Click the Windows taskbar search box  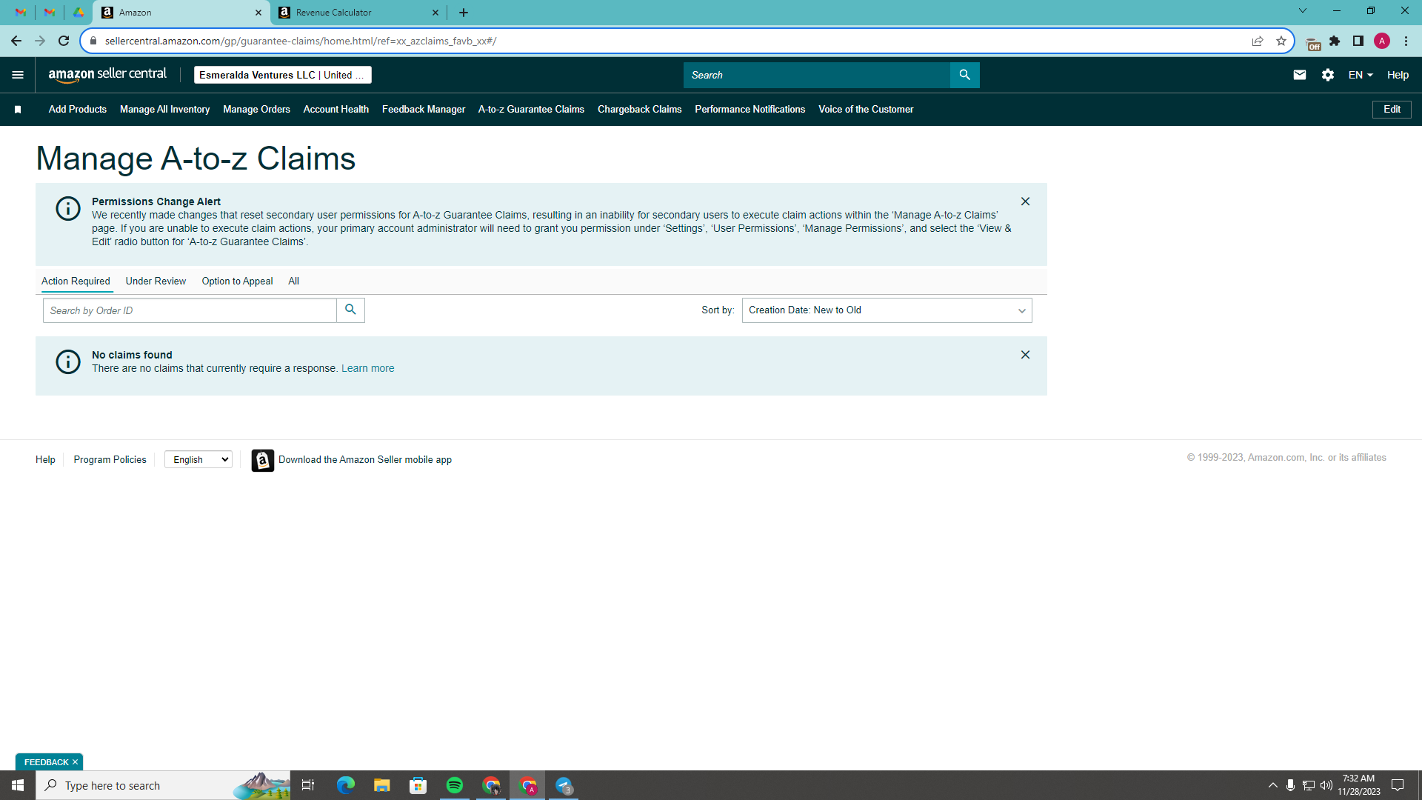pyautogui.click(x=163, y=785)
